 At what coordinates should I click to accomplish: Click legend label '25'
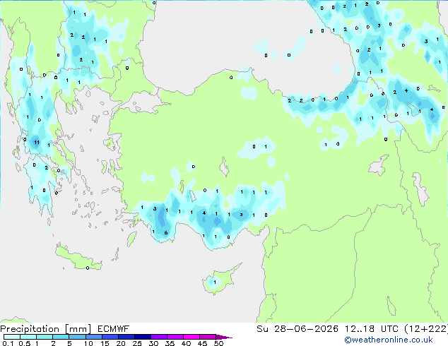[137, 343]
